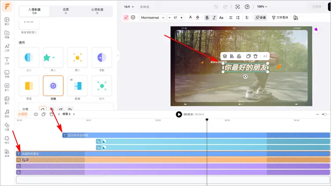Screen dimensions: 331x186
Task: Decrease font size with the minus stepper
Action: [x=169, y=18]
